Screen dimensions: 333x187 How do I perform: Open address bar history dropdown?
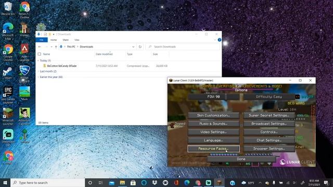pyautogui.click(x=133, y=47)
